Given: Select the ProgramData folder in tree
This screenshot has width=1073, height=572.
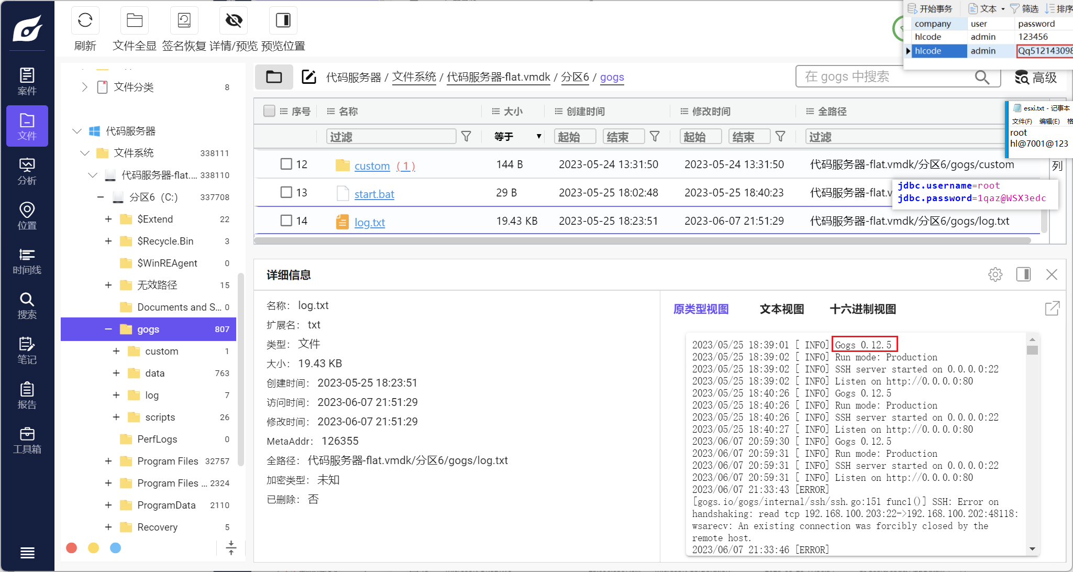Looking at the screenshot, I should [166, 505].
